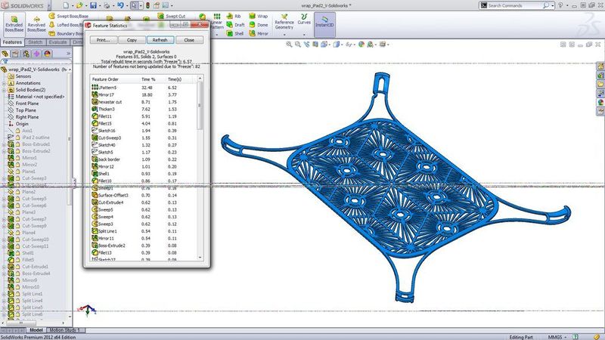Undo the last action
Image resolution: width=605 pixels, height=340 pixels.
click(x=120, y=5)
